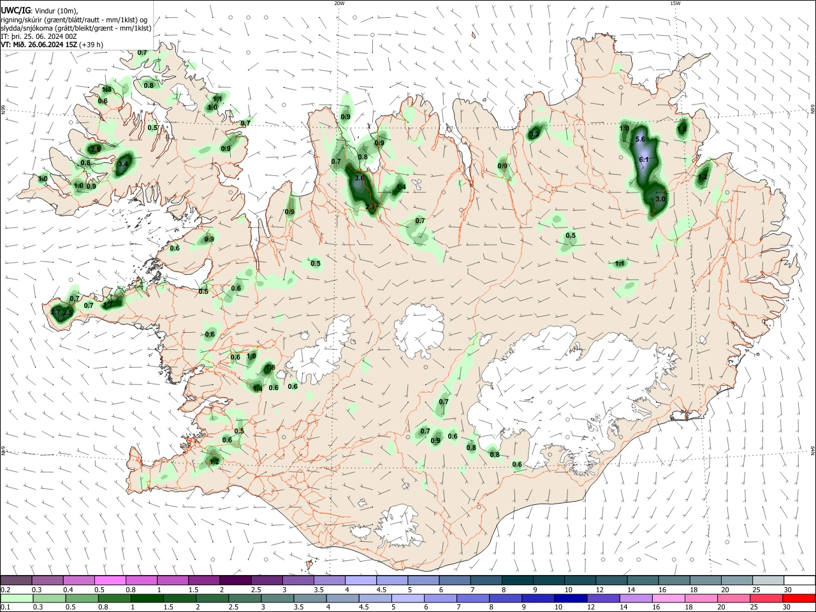Pick the red swatch ending the bottom legend
The width and height of the screenshot is (816, 612).
pos(799,598)
